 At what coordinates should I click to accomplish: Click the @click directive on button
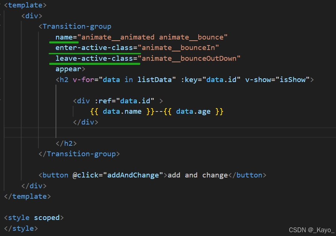[x=86, y=175]
